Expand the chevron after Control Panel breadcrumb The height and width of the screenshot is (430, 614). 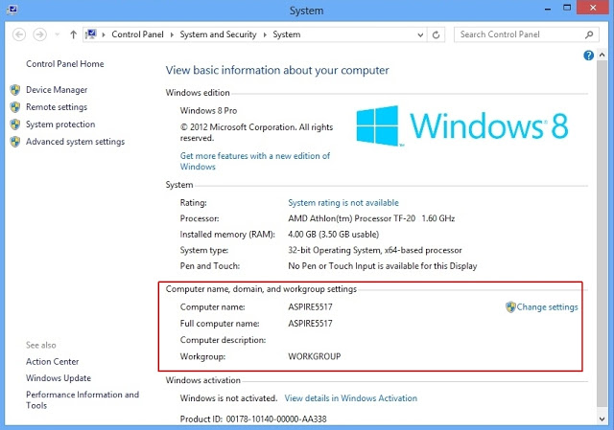(x=172, y=34)
